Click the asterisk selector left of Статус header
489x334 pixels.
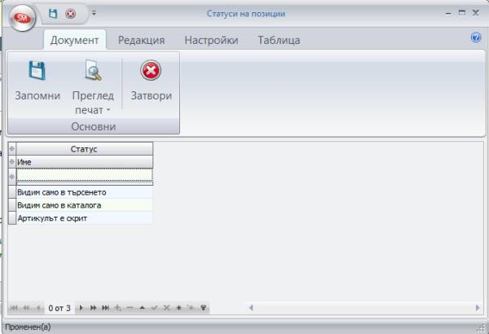click(x=12, y=149)
